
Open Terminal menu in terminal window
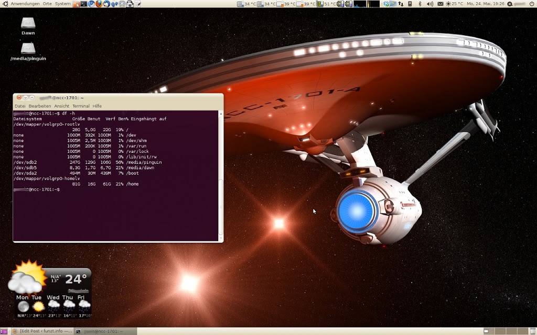point(81,106)
